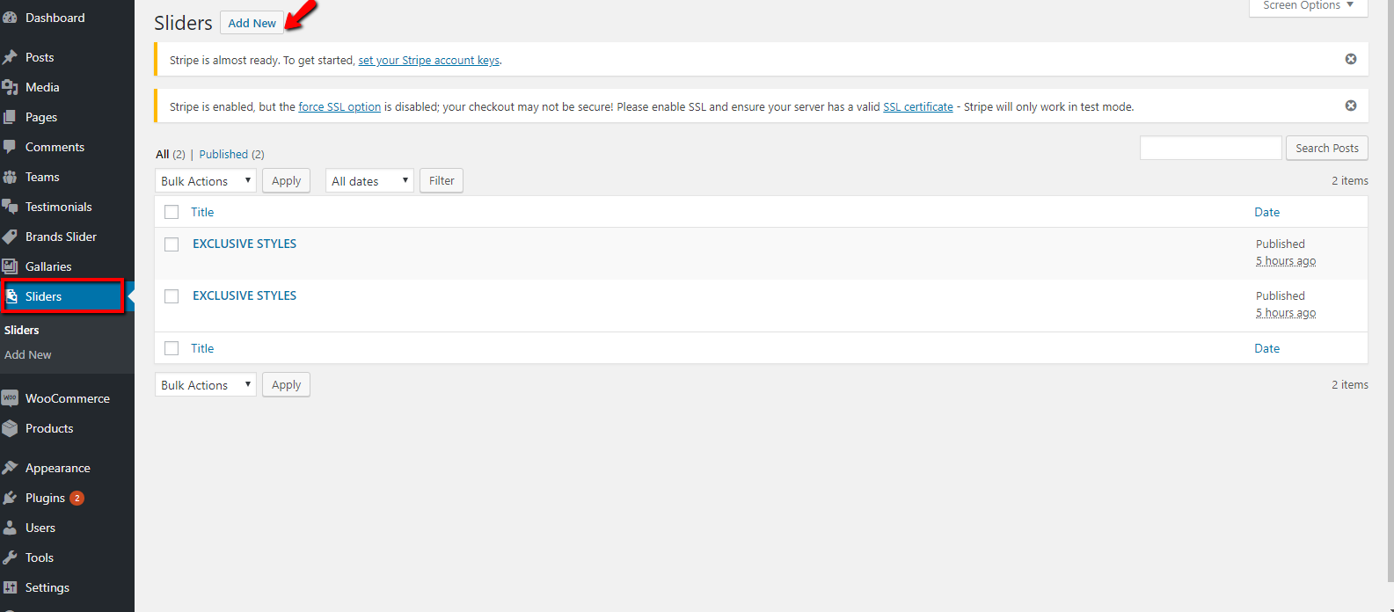Sort by Title in table footer
Viewport: 1394px width, 612px height.
(x=202, y=348)
